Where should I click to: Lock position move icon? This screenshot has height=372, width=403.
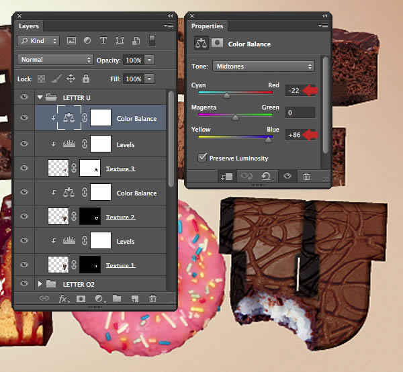(71, 79)
